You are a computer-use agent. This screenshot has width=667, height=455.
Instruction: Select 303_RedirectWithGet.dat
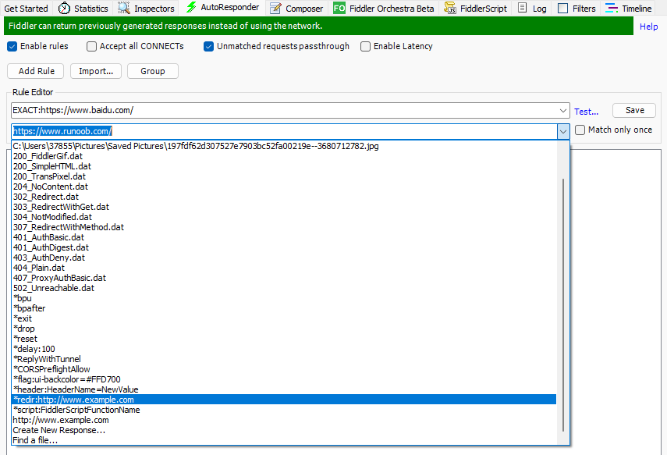pyautogui.click(x=284, y=207)
